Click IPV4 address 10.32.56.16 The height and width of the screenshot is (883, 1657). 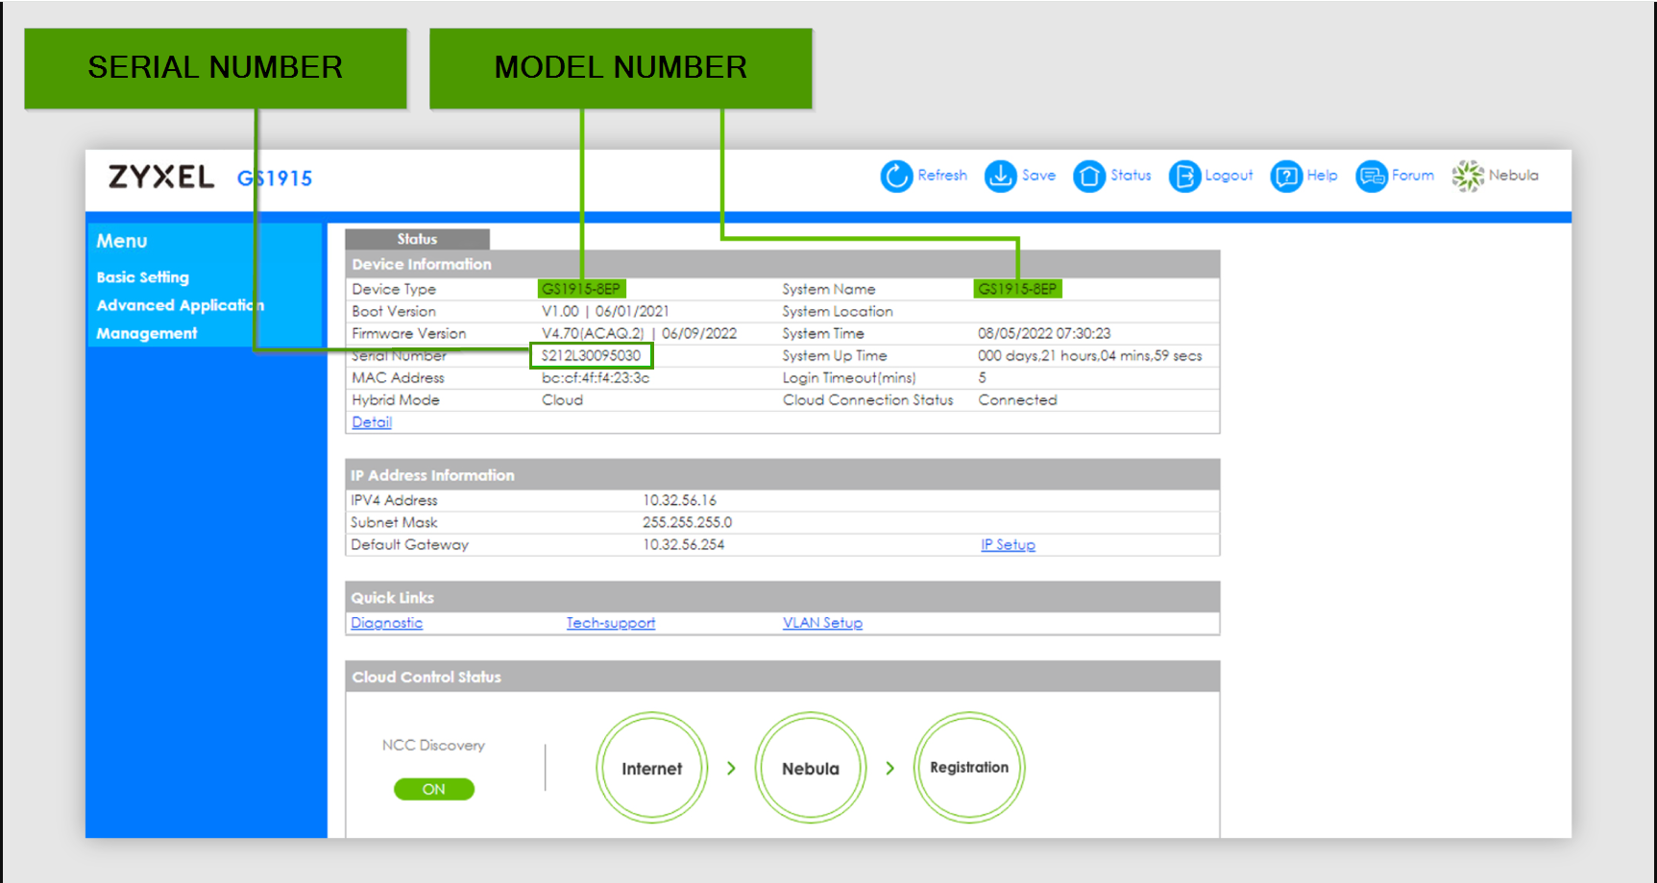tap(680, 501)
